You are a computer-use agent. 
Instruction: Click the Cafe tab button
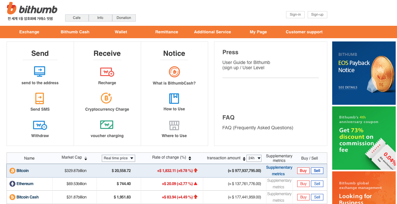77,18
